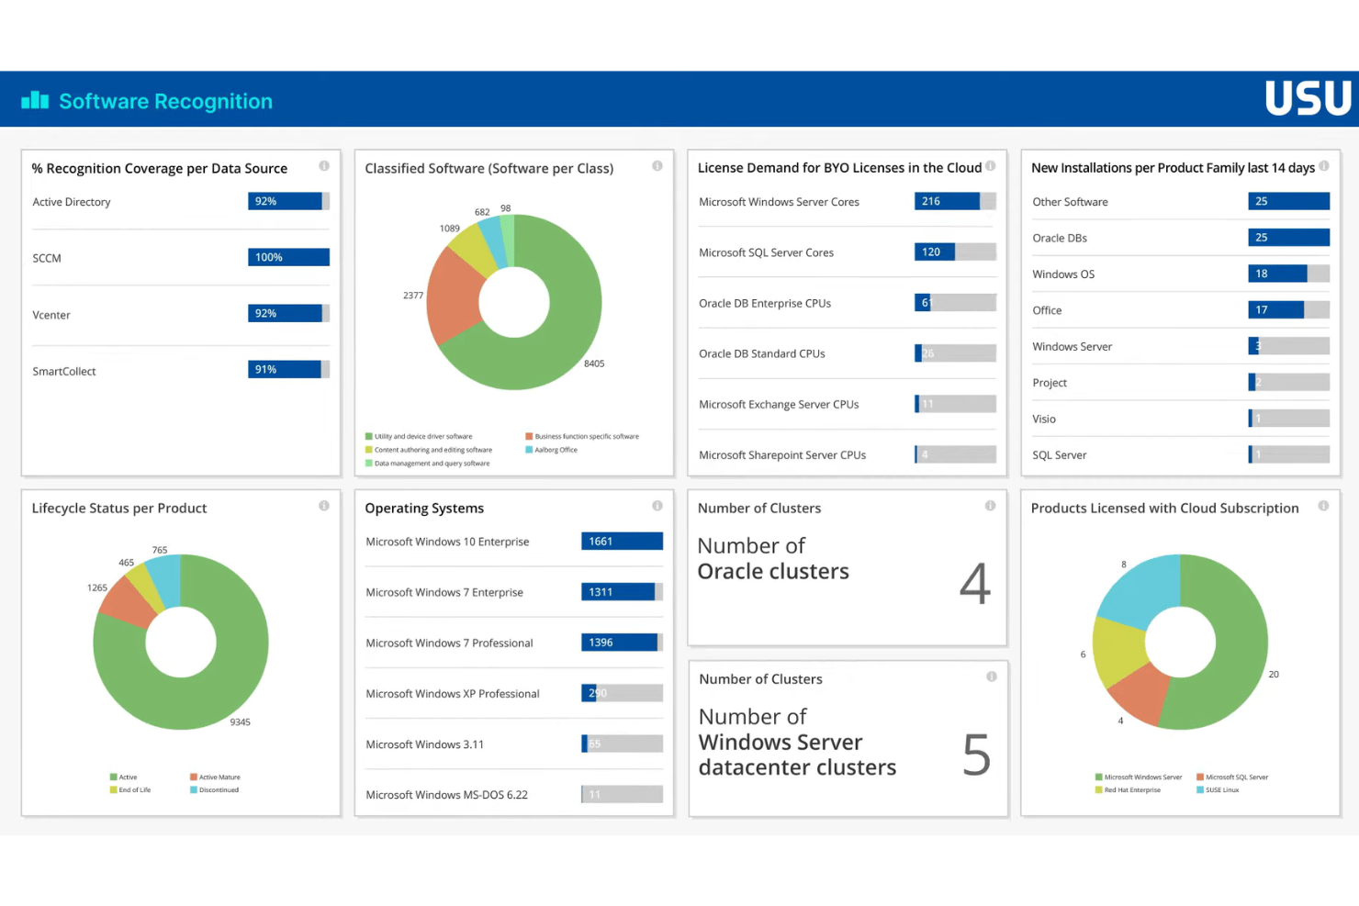Open info icon for License Demand for BYO Licenses

[x=991, y=166]
